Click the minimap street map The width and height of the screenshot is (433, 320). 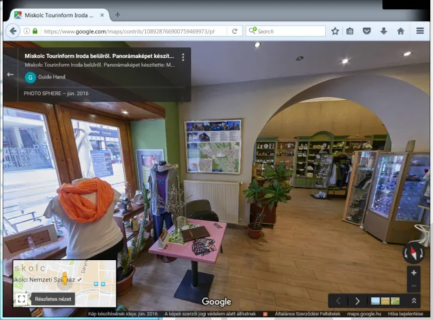click(65, 283)
